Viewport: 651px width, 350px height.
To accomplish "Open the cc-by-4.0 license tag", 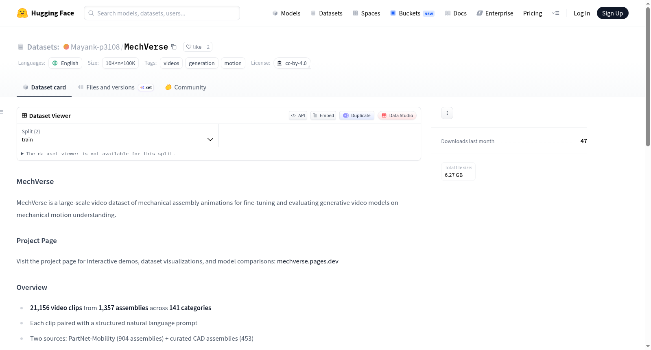I will (292, 63).
